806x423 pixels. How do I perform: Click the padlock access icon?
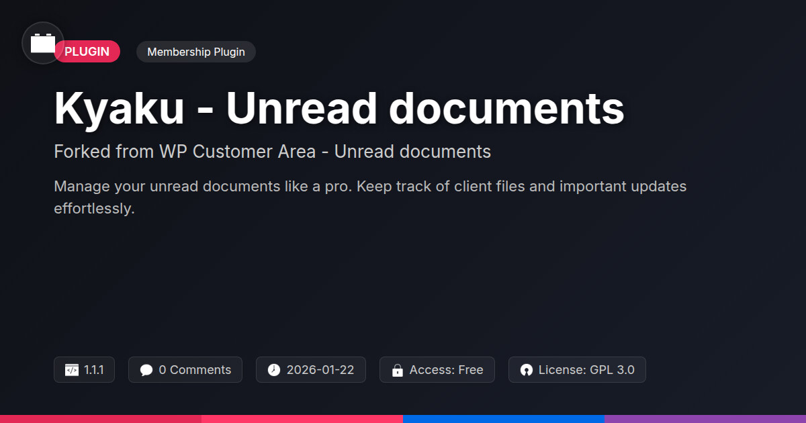point(398,370)
